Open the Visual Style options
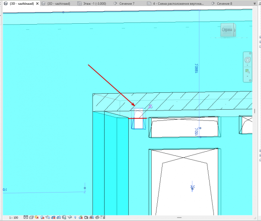 coord(31,218)
